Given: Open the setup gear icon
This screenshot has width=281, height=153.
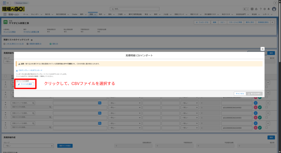Looking at the screenshot, I should [x=264, y=9].
